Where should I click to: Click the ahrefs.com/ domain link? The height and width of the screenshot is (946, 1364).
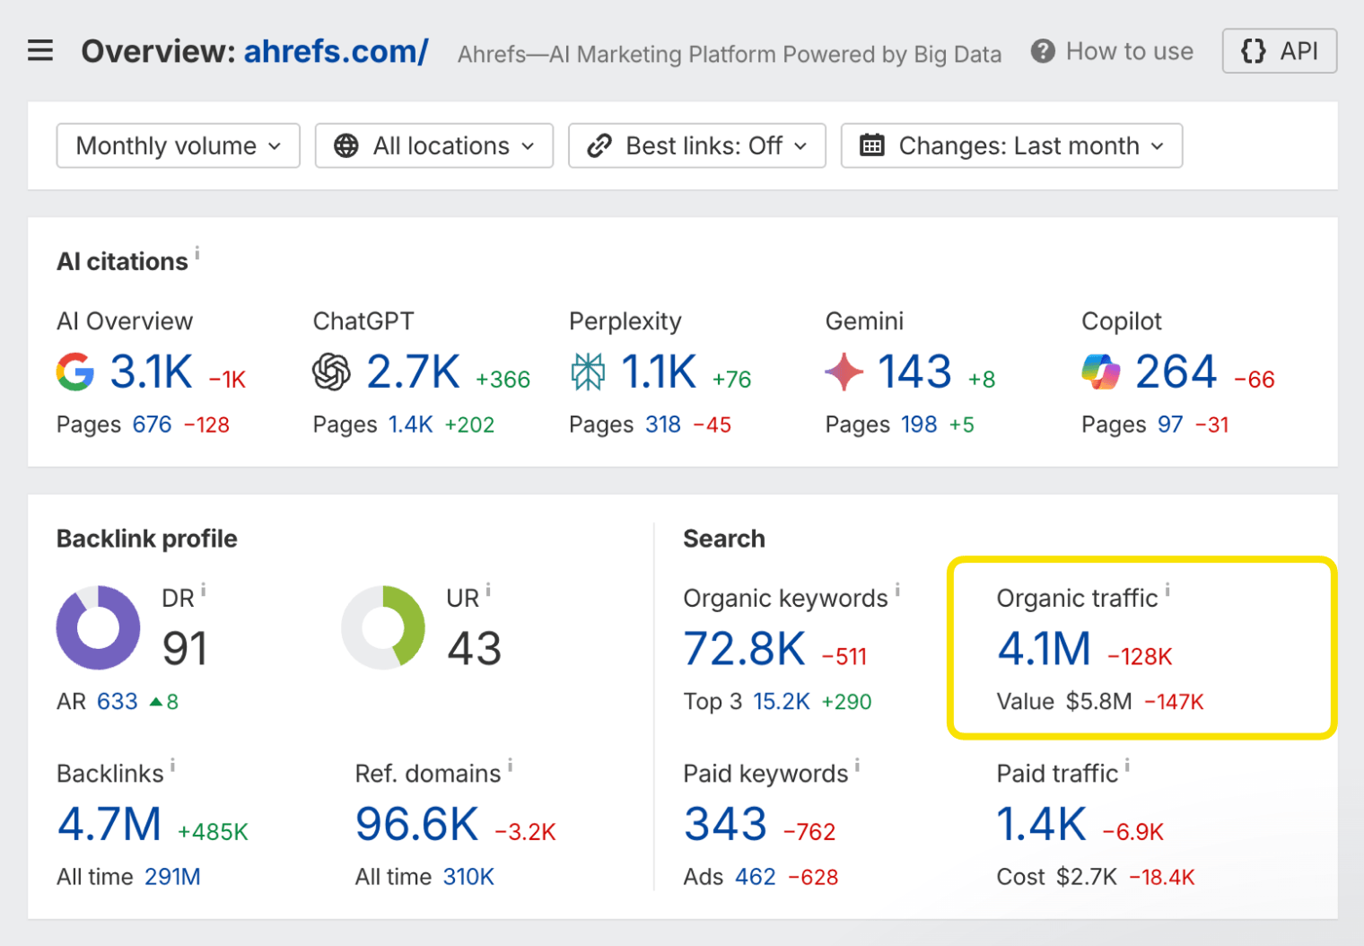click(x=335, y=52)
